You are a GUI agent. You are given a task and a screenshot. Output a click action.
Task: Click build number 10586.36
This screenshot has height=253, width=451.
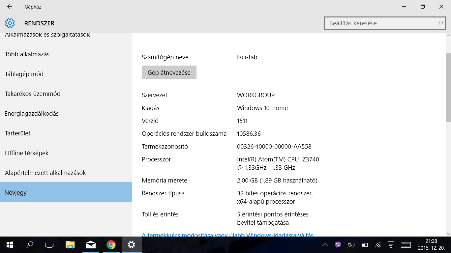click(249, 134)
